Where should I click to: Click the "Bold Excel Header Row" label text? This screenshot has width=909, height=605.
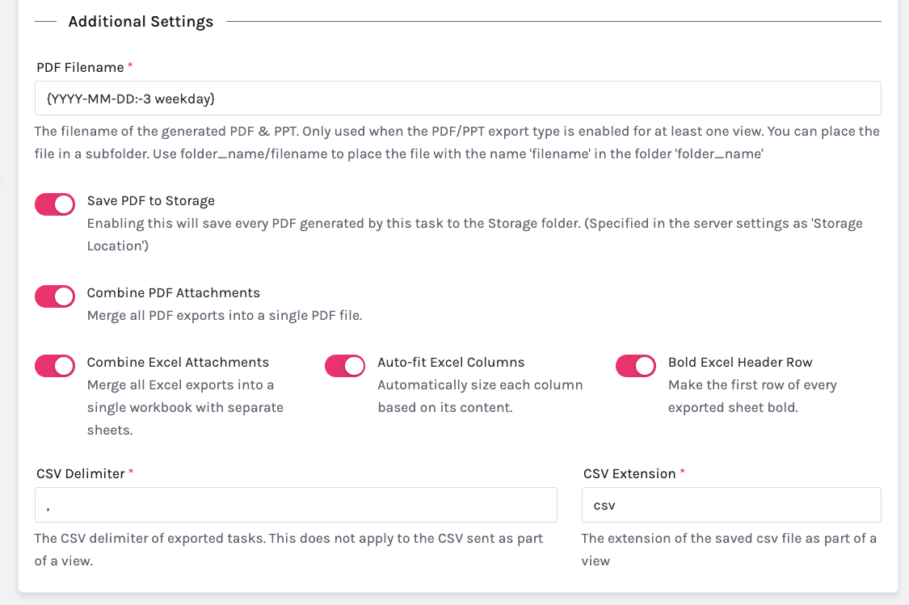click(x=740, y=362)
